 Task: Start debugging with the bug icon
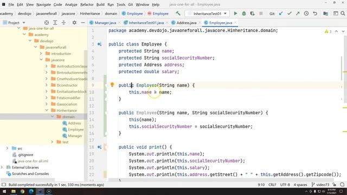[244, 14]
